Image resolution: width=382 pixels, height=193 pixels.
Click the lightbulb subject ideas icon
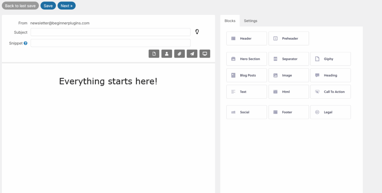tap(197, 32)
